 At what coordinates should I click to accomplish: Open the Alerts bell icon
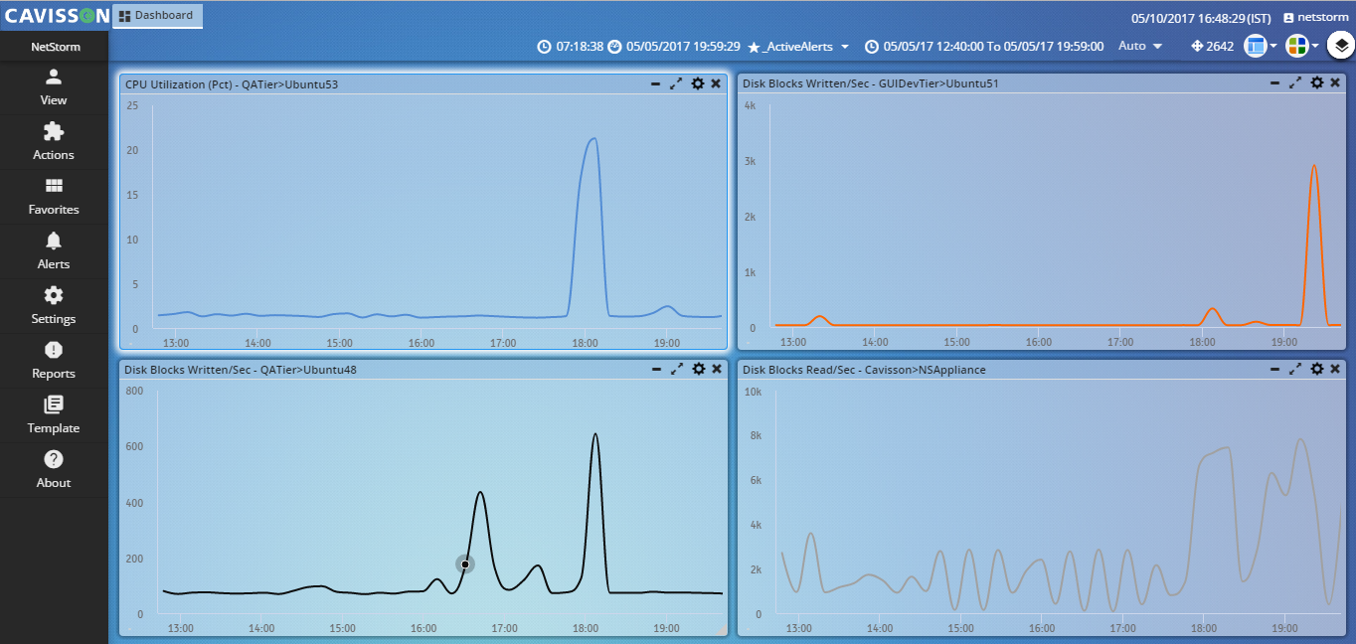(x=54, y=251)
